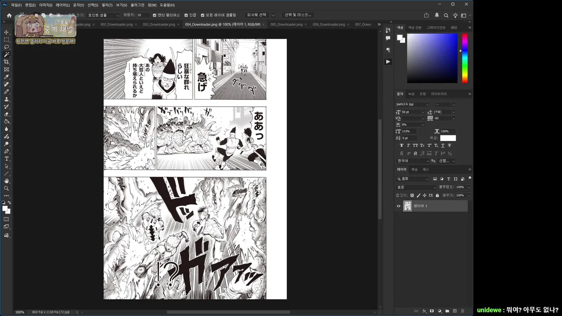Select the Frame tool
Image resolution: width=562 pixels, height=316 pixels.
[7, 69]
